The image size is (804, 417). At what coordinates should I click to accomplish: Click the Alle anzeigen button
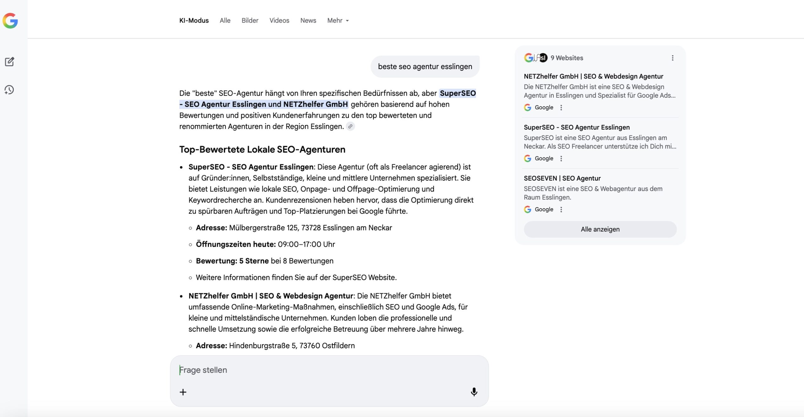pyautogui.click(x=600, y=229)
